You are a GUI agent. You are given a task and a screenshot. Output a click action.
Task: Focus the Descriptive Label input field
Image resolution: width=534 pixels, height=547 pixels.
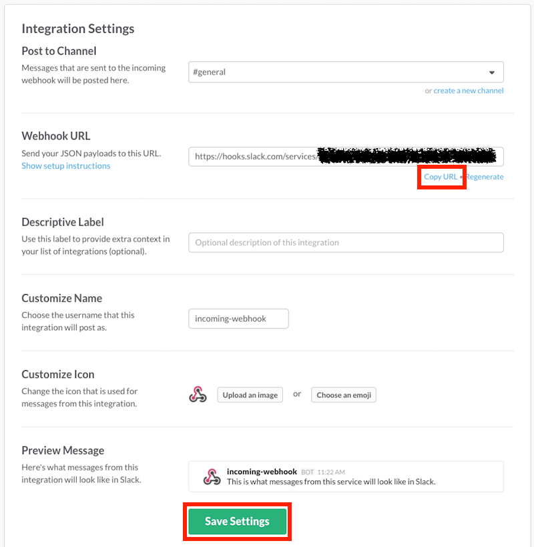[x=346, y=242]
